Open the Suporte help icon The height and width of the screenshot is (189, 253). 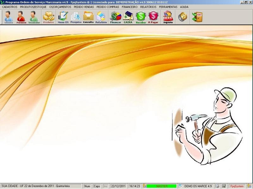pyautogui.click(x=168, y=17)
